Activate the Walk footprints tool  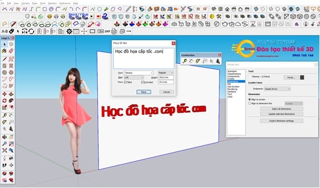pyautogui.click(x=5, y=165)
